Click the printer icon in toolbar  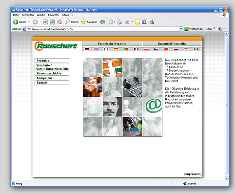(x=119, y=22)
